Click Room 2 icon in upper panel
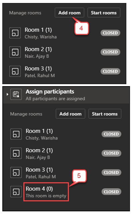Screen dimensions: 134x215 click(15, 52)
